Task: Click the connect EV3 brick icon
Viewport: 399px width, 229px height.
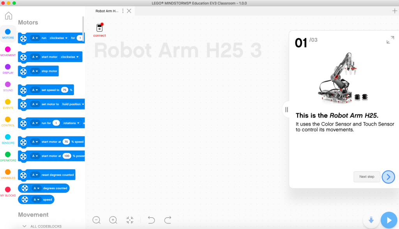Action: coord(99,28)
